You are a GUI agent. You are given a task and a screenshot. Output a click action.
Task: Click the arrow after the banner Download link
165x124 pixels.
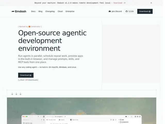(x=124, y=3)
